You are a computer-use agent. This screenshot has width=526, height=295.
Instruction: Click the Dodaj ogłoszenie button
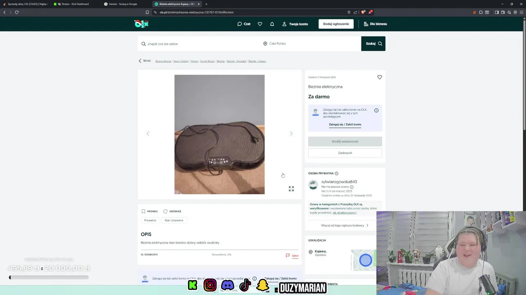(x=336, y=24)
